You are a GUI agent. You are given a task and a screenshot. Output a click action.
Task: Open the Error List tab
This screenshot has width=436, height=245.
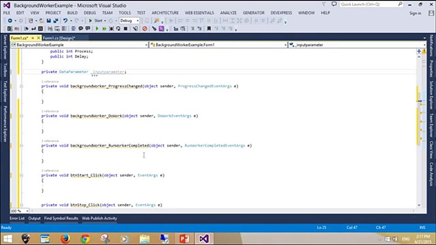coord(17,218)
